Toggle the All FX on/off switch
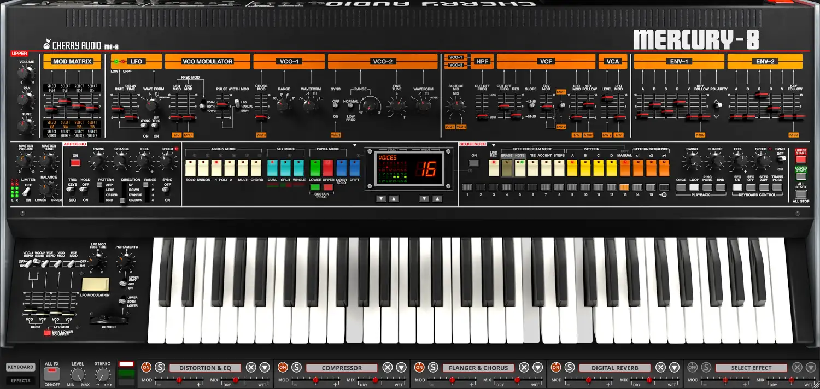 pos(52,374)
